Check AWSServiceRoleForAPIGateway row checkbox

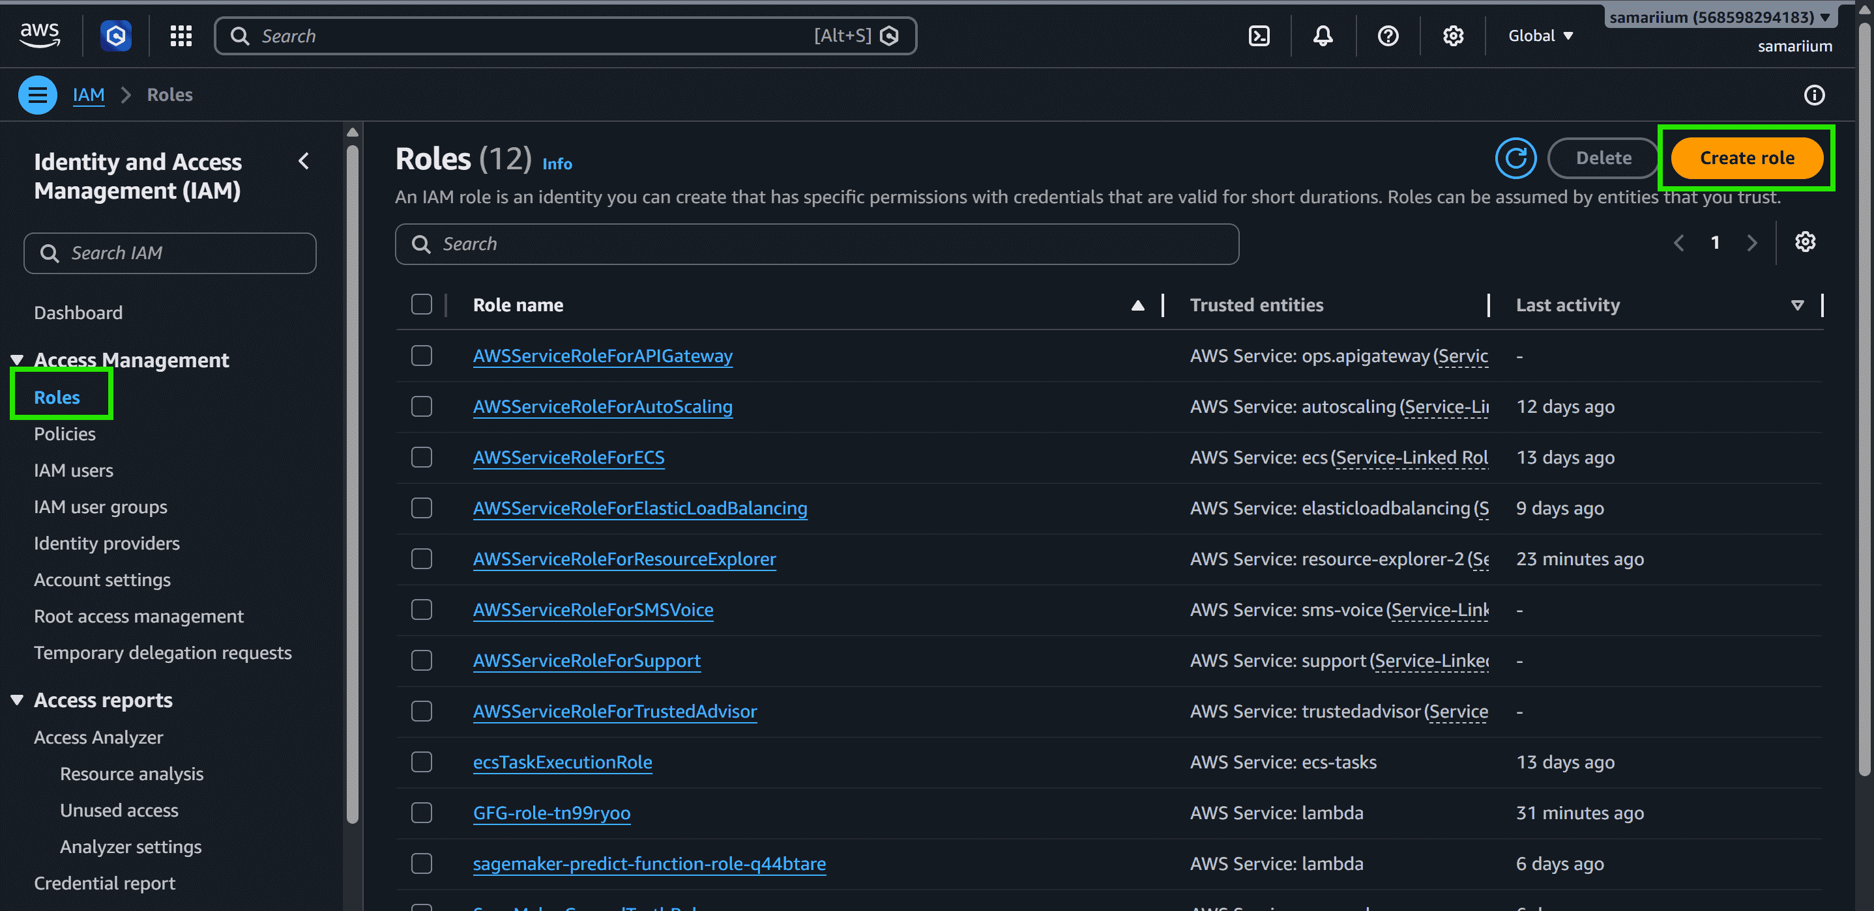tap(421, 356)
